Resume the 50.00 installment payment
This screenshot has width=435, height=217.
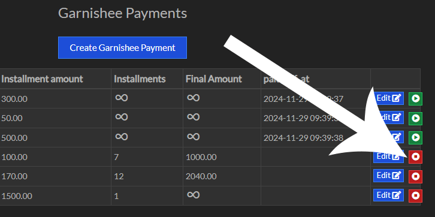point(415,119)
